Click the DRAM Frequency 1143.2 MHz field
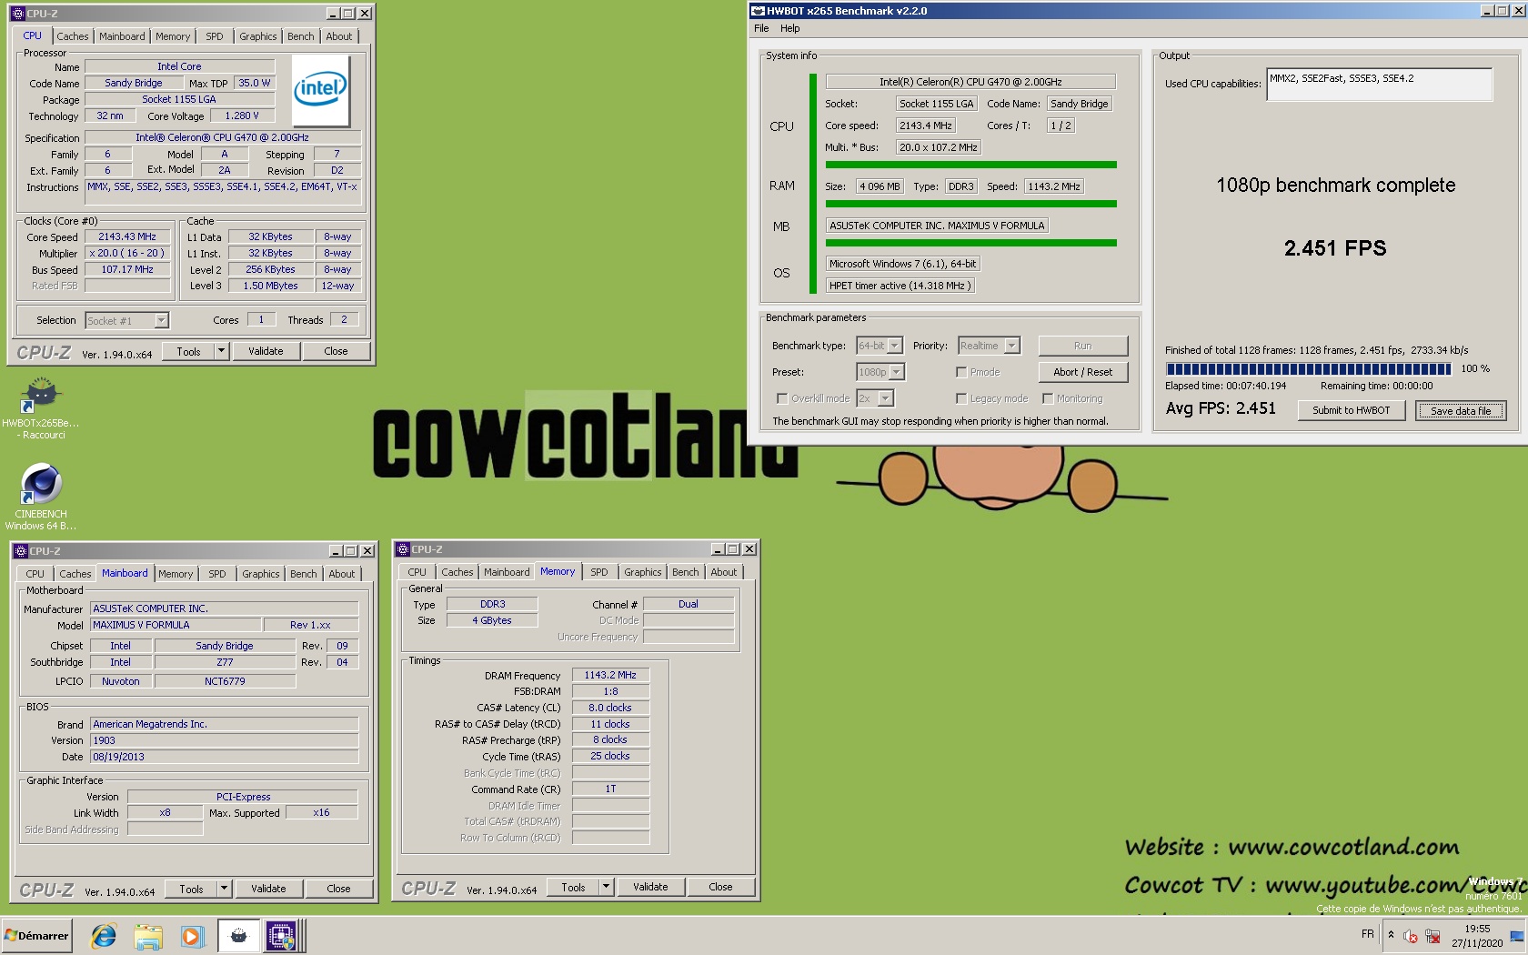 pyautogui.click(x=610, y=675)
